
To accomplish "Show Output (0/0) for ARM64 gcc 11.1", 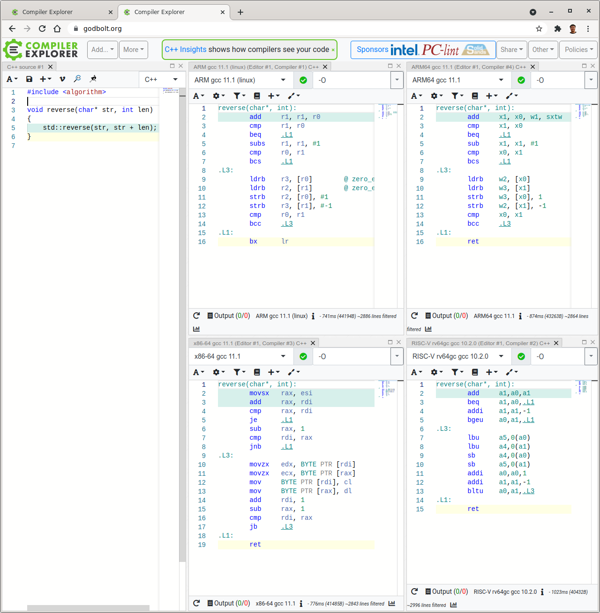I will coord(447,316).
